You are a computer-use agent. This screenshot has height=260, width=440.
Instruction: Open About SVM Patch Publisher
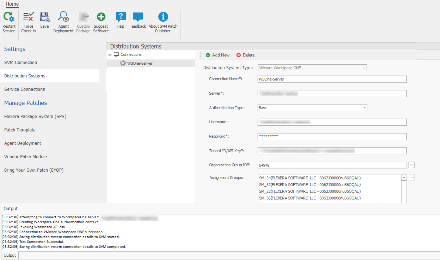click(x=163, y=18)
